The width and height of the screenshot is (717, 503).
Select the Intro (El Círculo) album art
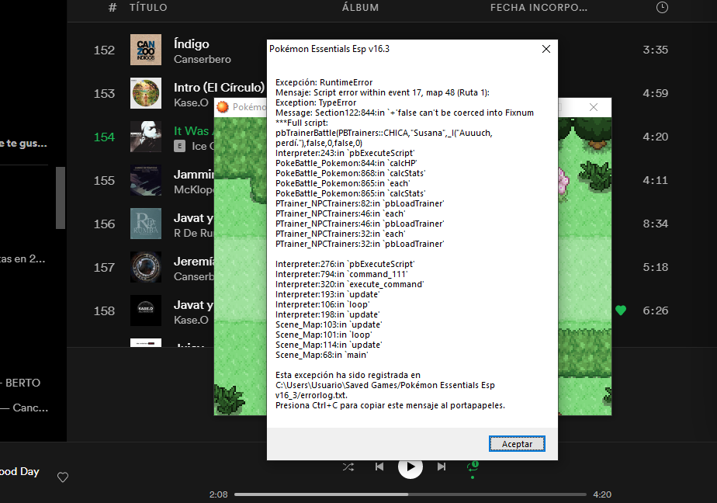146,93
